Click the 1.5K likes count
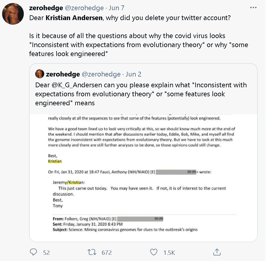 169,253
